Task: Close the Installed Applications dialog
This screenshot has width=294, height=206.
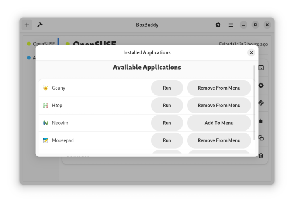Action: pyautogui.click(x=251, y=52)
